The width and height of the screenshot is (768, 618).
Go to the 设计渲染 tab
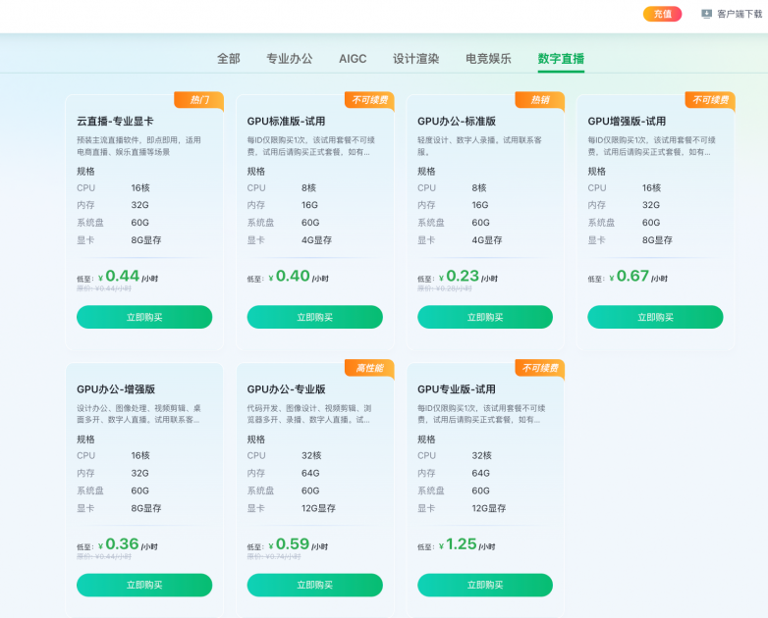click(415, 59)
